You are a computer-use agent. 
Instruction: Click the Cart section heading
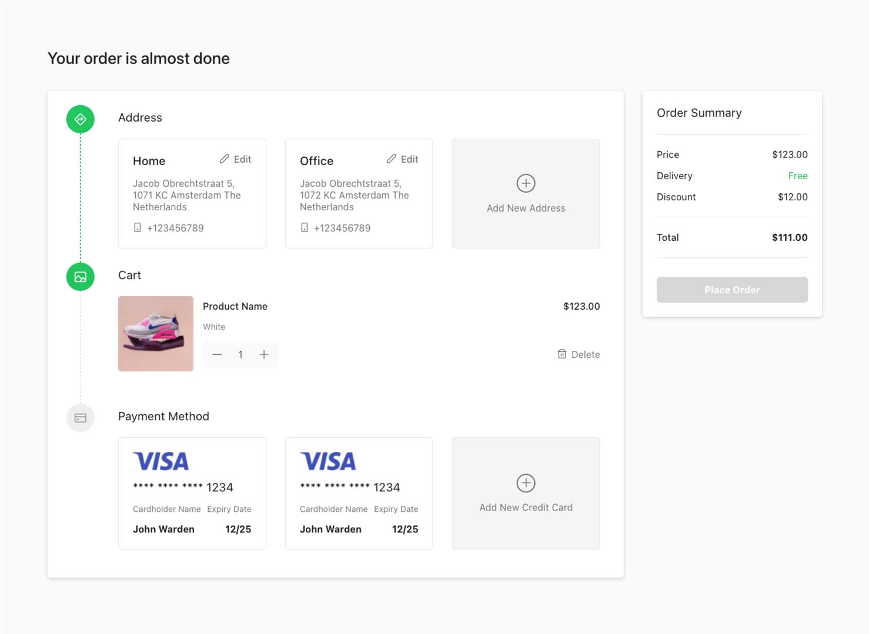tap(129, 275)
